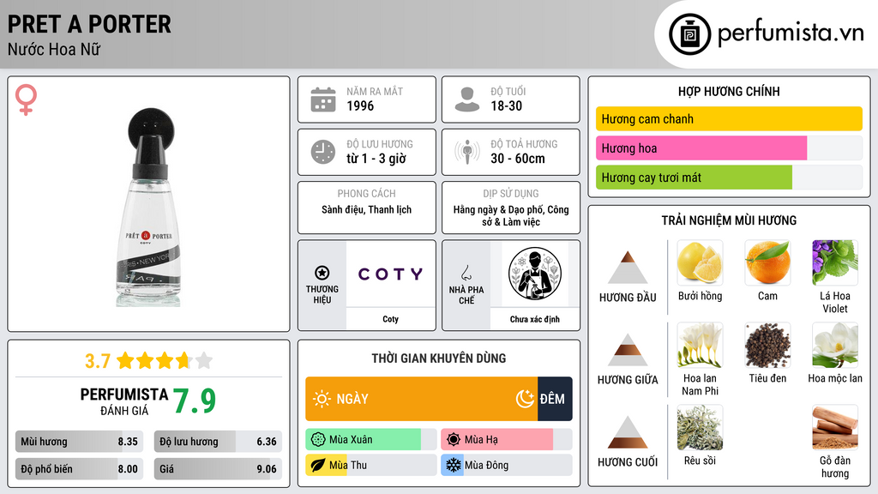Click the Hương giữa pyramid icon
Viewport: 878px width, 494px height.
[628, 350]
